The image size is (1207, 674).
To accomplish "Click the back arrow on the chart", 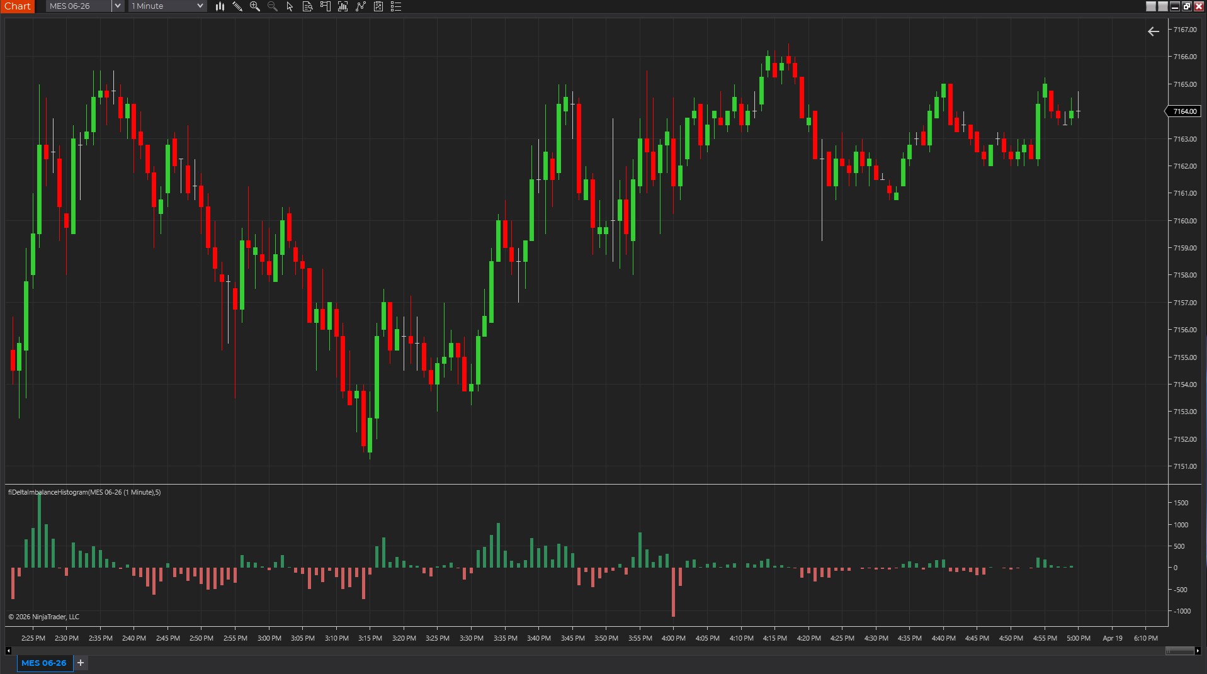I will tap(1153, 31).
